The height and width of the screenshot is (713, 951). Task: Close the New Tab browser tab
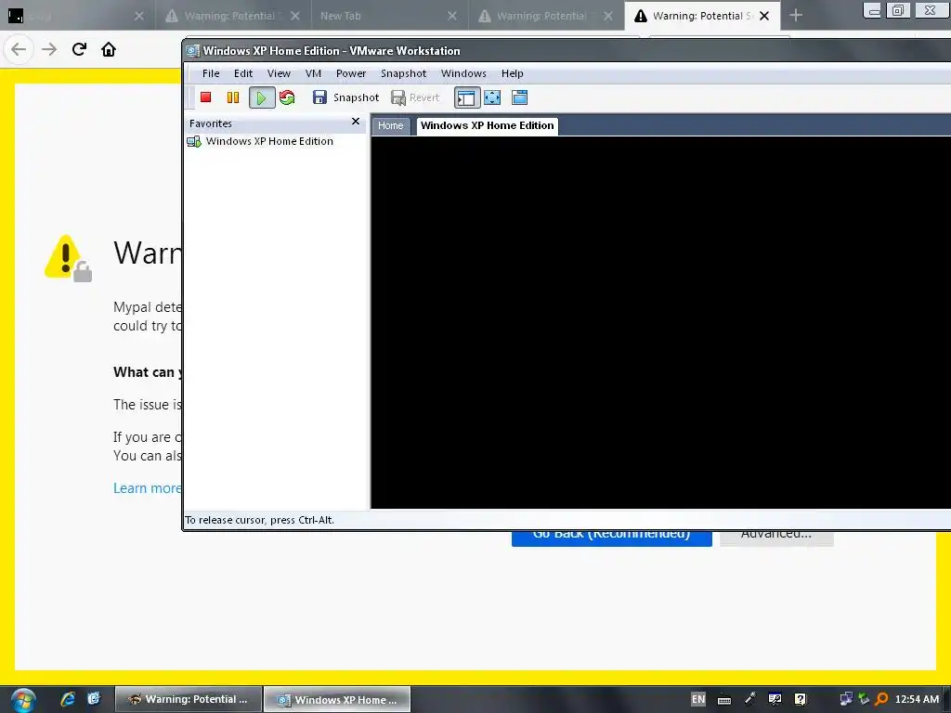[x=452, y=16]
